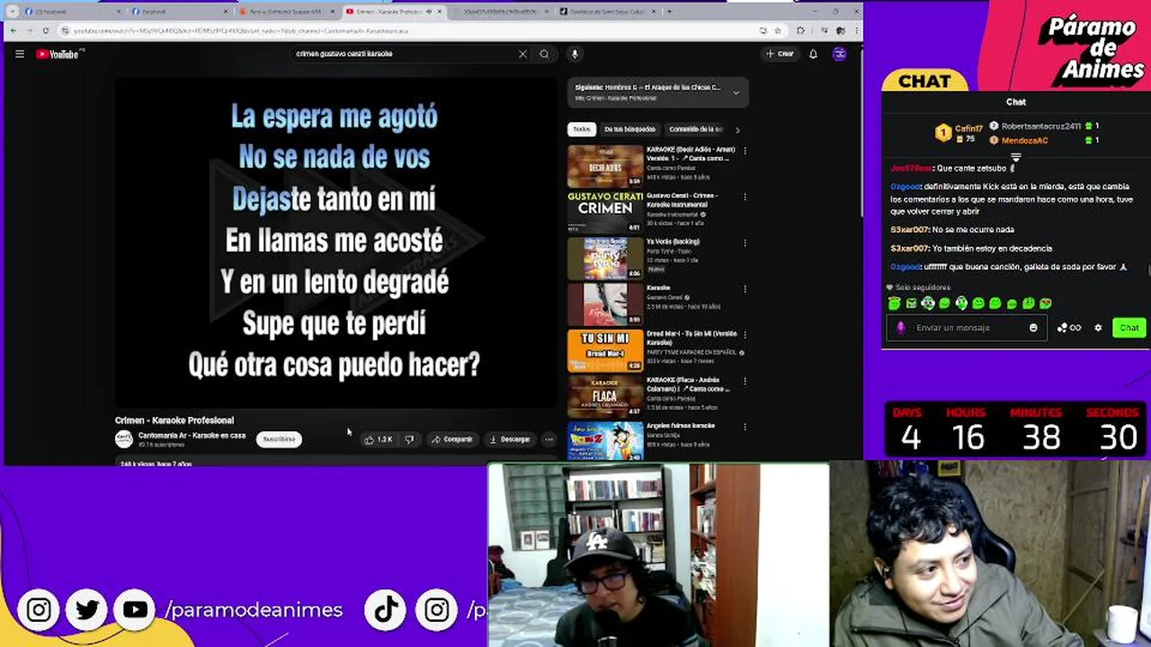Run search with magnifier icon
Screen dimensions: 1151x647
point(544,54)
